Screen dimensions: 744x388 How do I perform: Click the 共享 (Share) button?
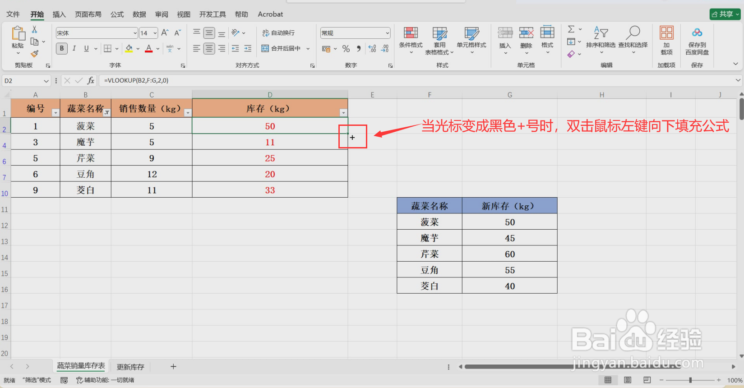[725, 14]
